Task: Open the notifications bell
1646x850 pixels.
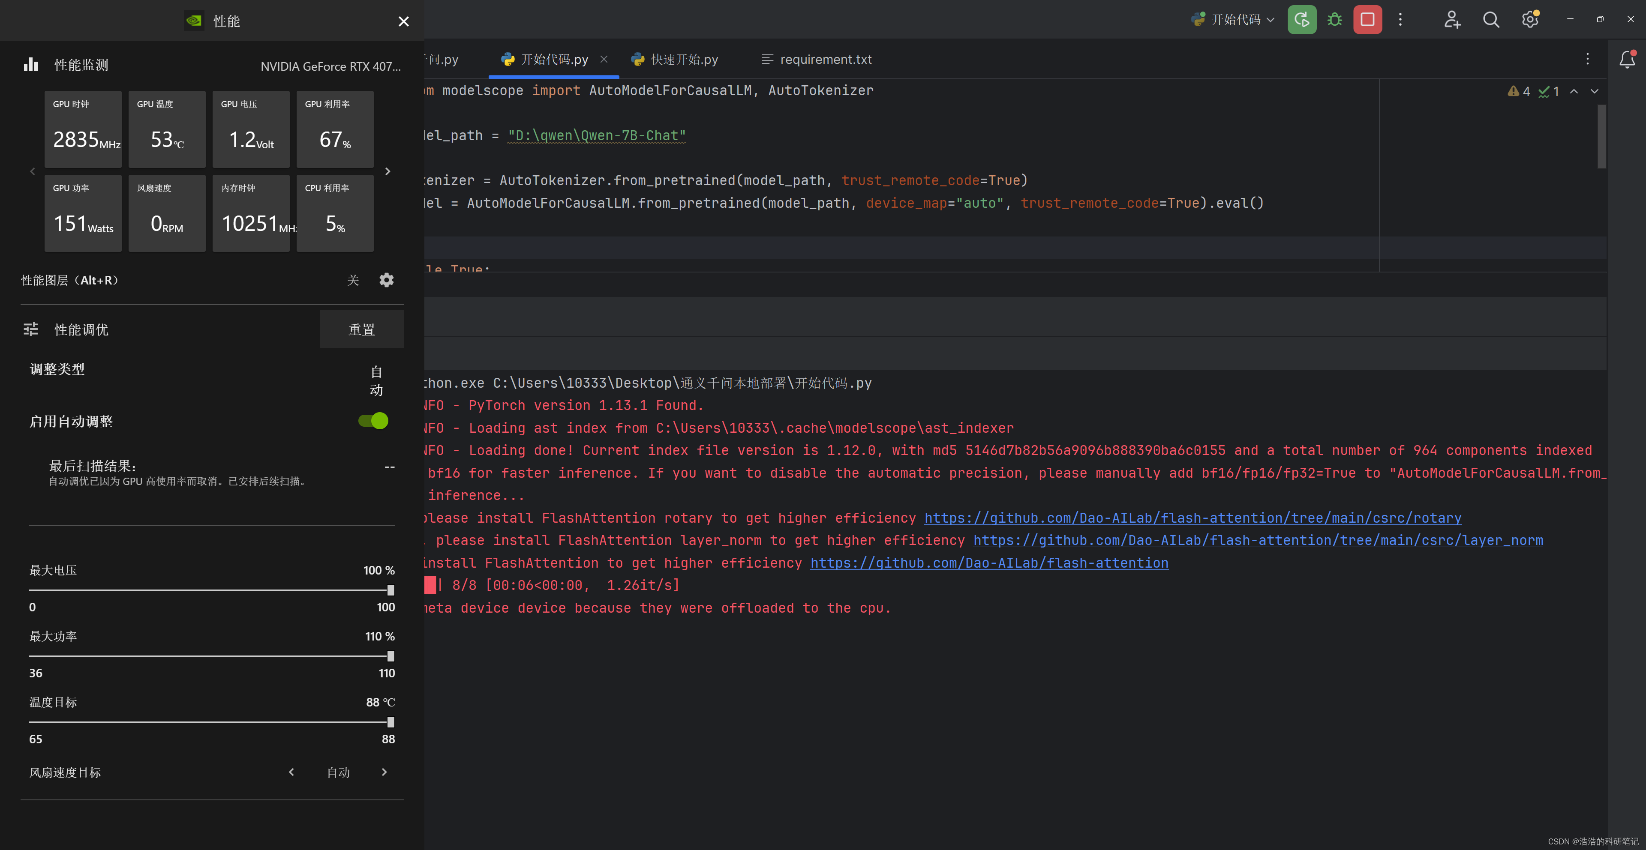Action: coord(1627,60)
